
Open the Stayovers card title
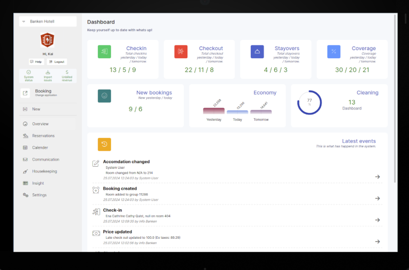pos(287,48)
